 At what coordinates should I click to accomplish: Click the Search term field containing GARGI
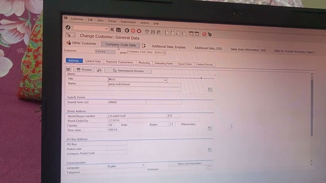click(x=127, y=102)
